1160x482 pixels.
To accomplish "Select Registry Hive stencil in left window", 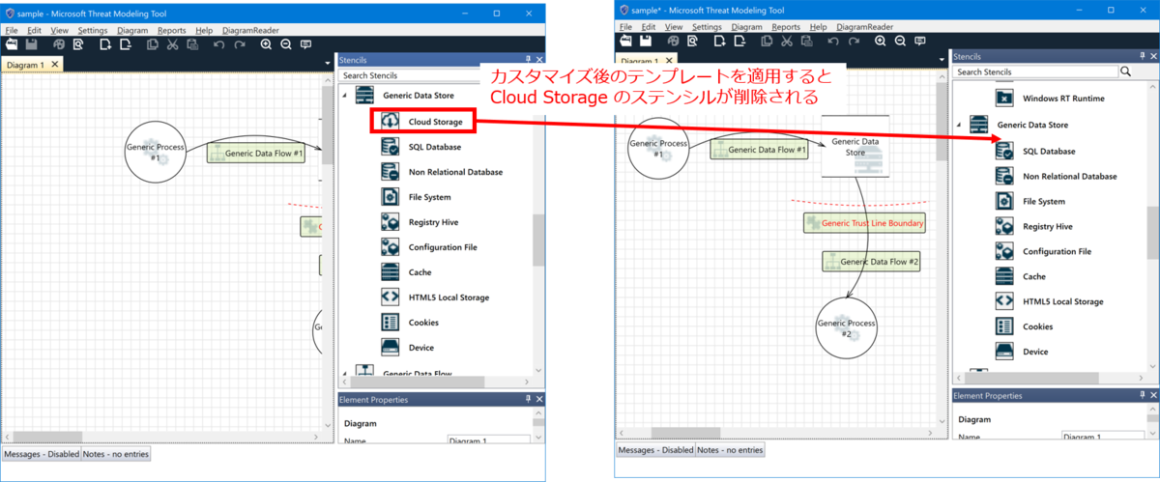I will point(420,222).
